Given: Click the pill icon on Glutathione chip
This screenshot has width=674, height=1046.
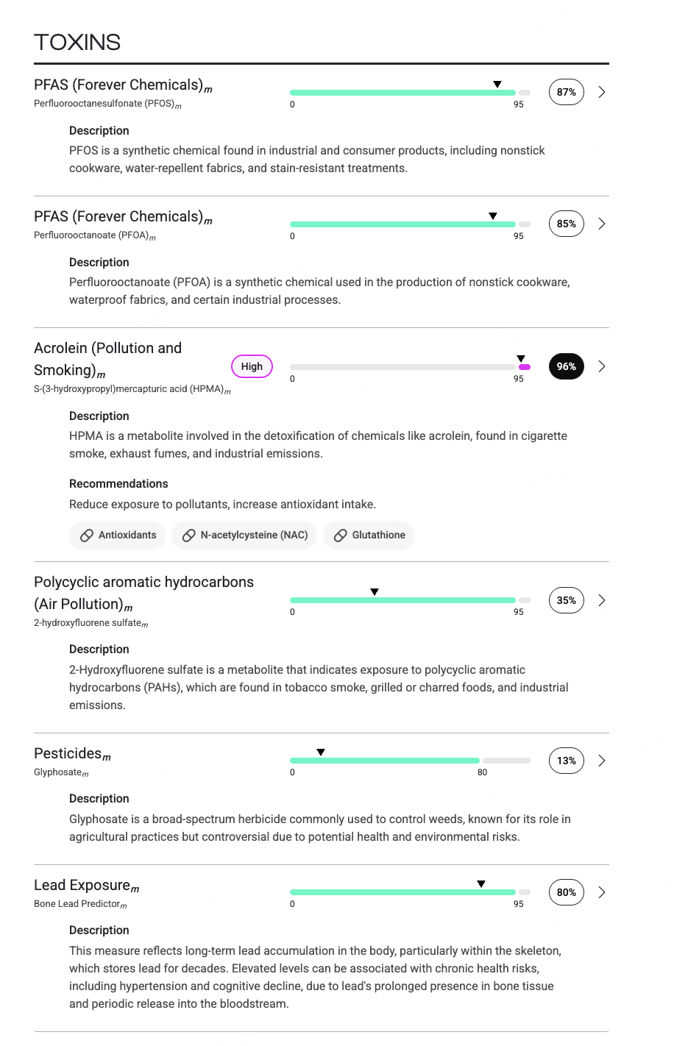Looking at the screenshot, I should (340, 536).
